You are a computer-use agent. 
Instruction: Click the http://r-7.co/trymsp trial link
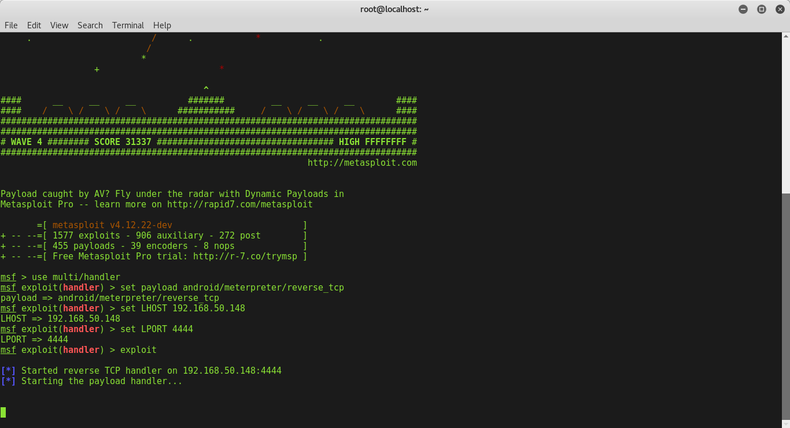[245, 256]
